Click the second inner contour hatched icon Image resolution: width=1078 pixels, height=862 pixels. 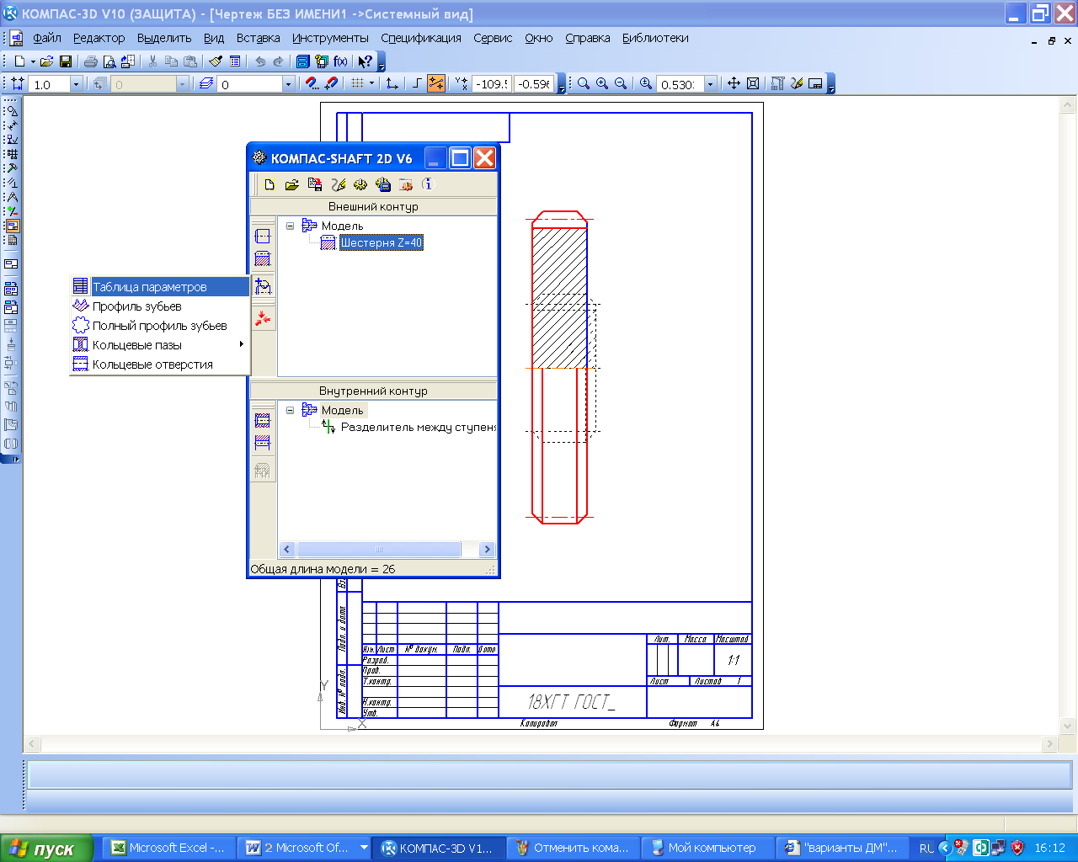click(x=263, y=442)
